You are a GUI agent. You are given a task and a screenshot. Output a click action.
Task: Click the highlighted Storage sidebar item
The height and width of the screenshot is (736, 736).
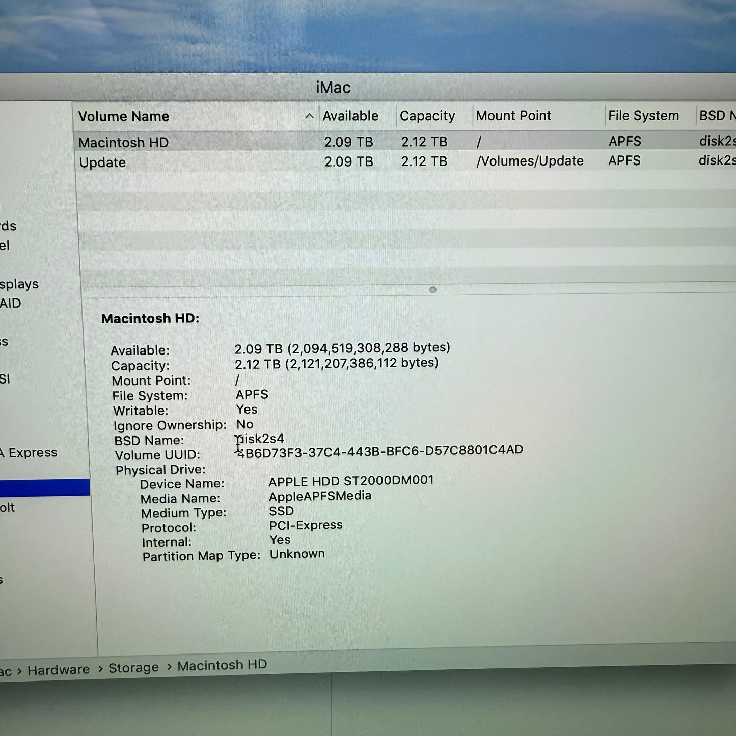(44, 487)
